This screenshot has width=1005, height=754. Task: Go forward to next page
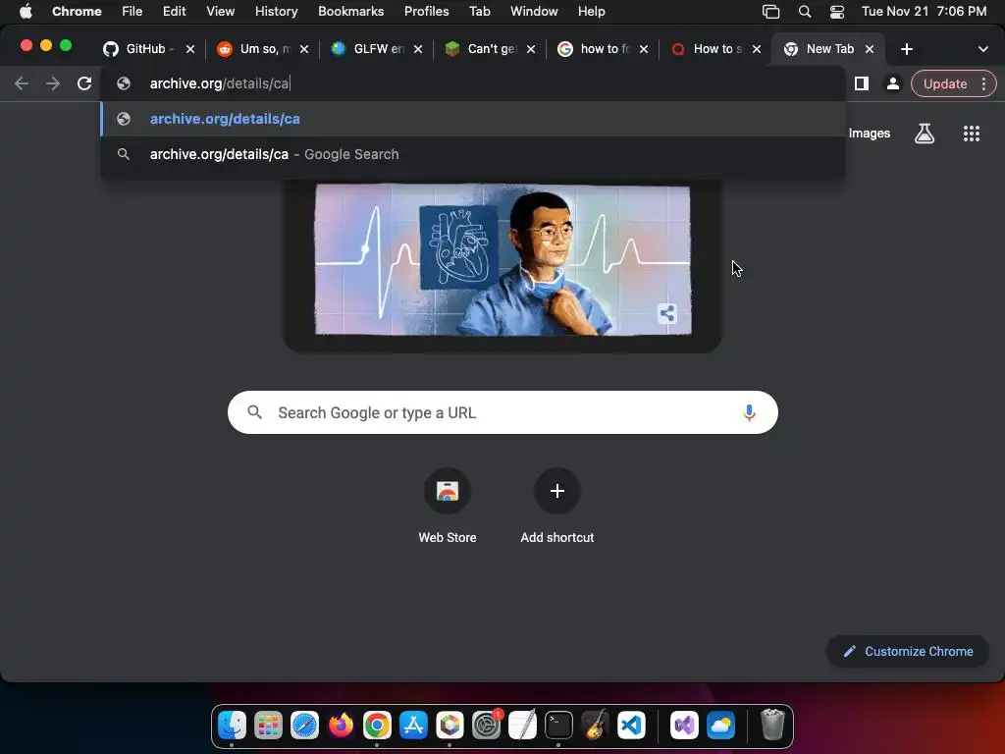53,83
